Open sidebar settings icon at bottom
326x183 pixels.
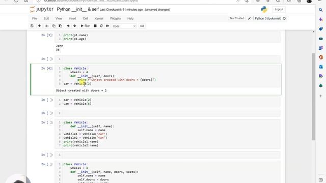coord(320,180)
